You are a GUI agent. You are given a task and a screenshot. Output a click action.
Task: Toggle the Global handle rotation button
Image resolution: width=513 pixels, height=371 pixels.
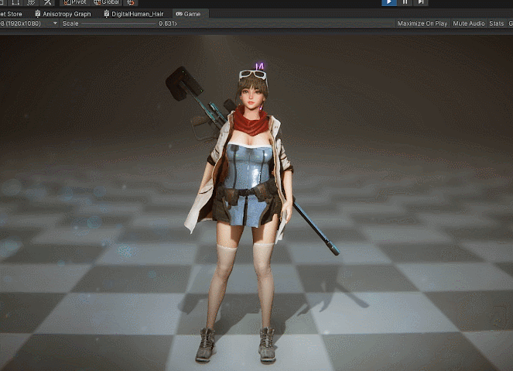click(106, 2)
